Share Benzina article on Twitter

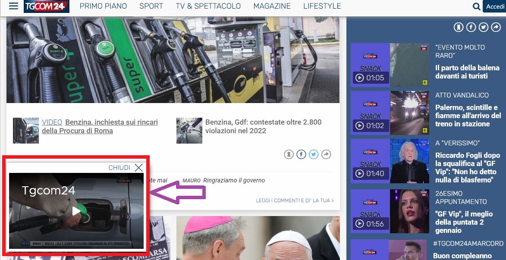(x=314, y=154)
